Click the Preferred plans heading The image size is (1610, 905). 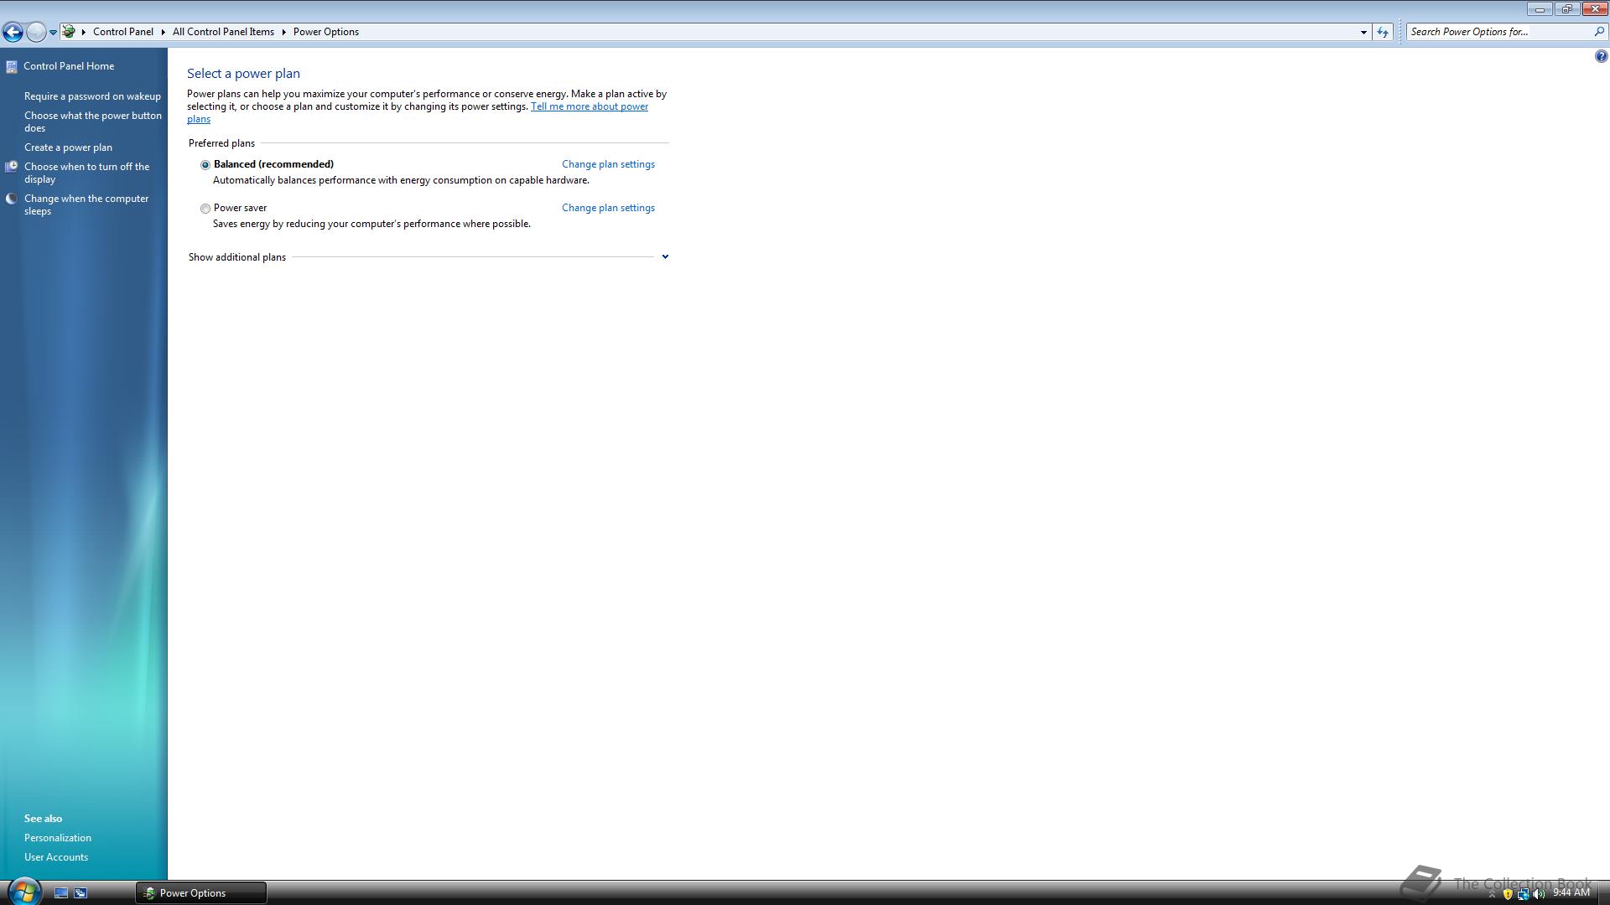[221, 143]
